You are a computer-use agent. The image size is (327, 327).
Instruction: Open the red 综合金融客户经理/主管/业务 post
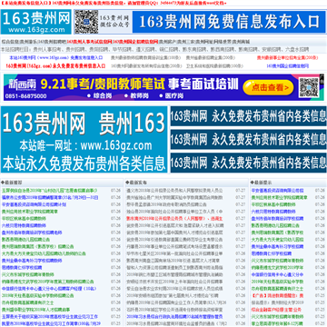pyautogui.click(x=276, y=310)
